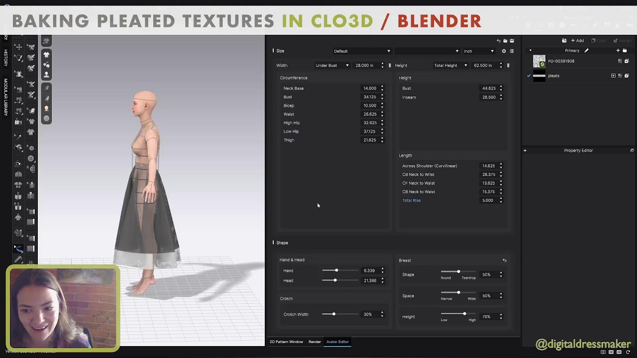Click the import folder icon beside Add

click(564, 41)
